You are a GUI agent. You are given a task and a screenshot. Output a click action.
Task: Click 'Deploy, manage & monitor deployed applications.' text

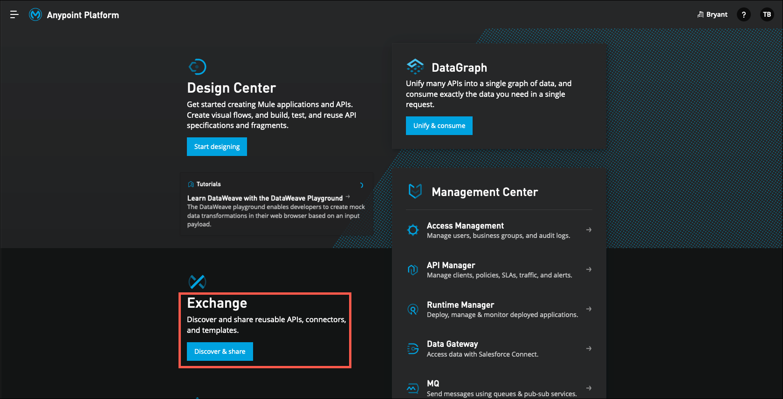pos(502,315)
